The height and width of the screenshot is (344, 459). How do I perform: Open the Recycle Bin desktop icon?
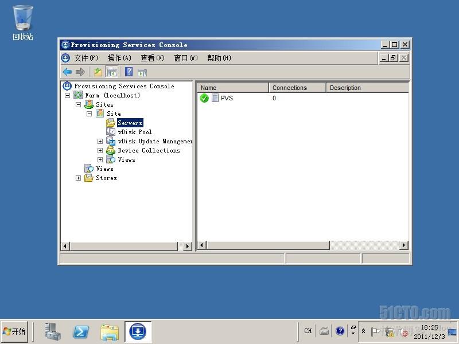pos(22,22)
